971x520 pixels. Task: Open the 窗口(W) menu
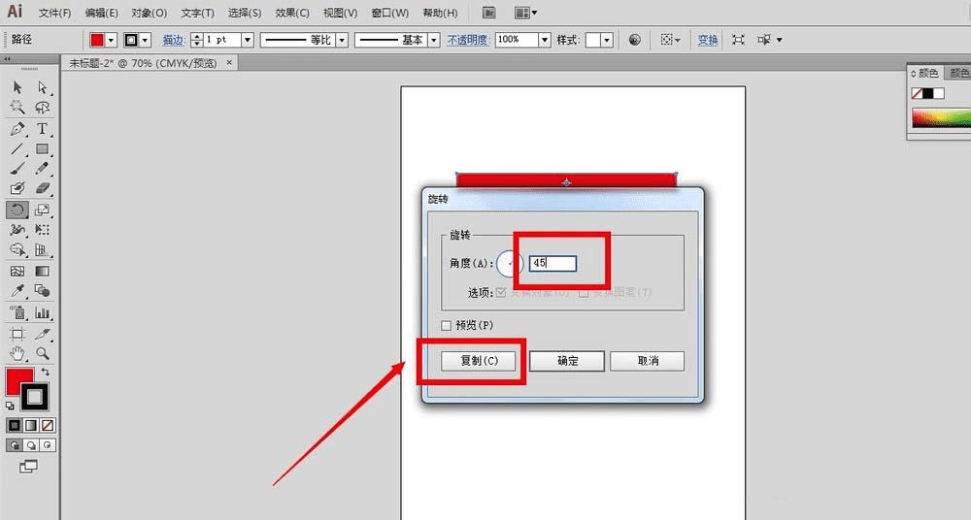click(x=390, y=13)
